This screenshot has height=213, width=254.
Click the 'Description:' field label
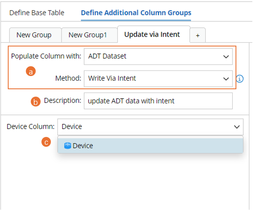62,100
